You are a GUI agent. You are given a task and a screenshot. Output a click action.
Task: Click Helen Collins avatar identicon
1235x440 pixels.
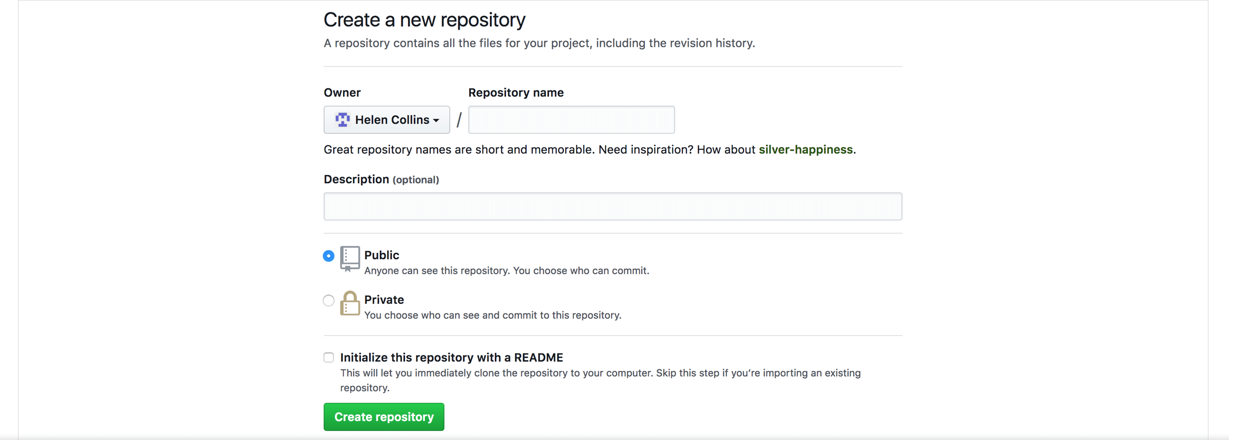342,120
